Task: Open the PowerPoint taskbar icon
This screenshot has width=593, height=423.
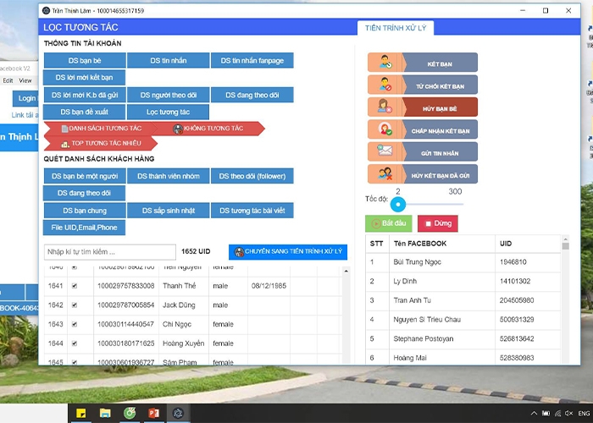Action: tap(153, 413)
